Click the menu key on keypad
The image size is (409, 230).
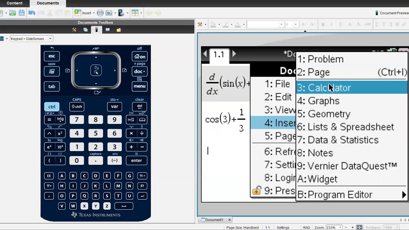point(140,86)
